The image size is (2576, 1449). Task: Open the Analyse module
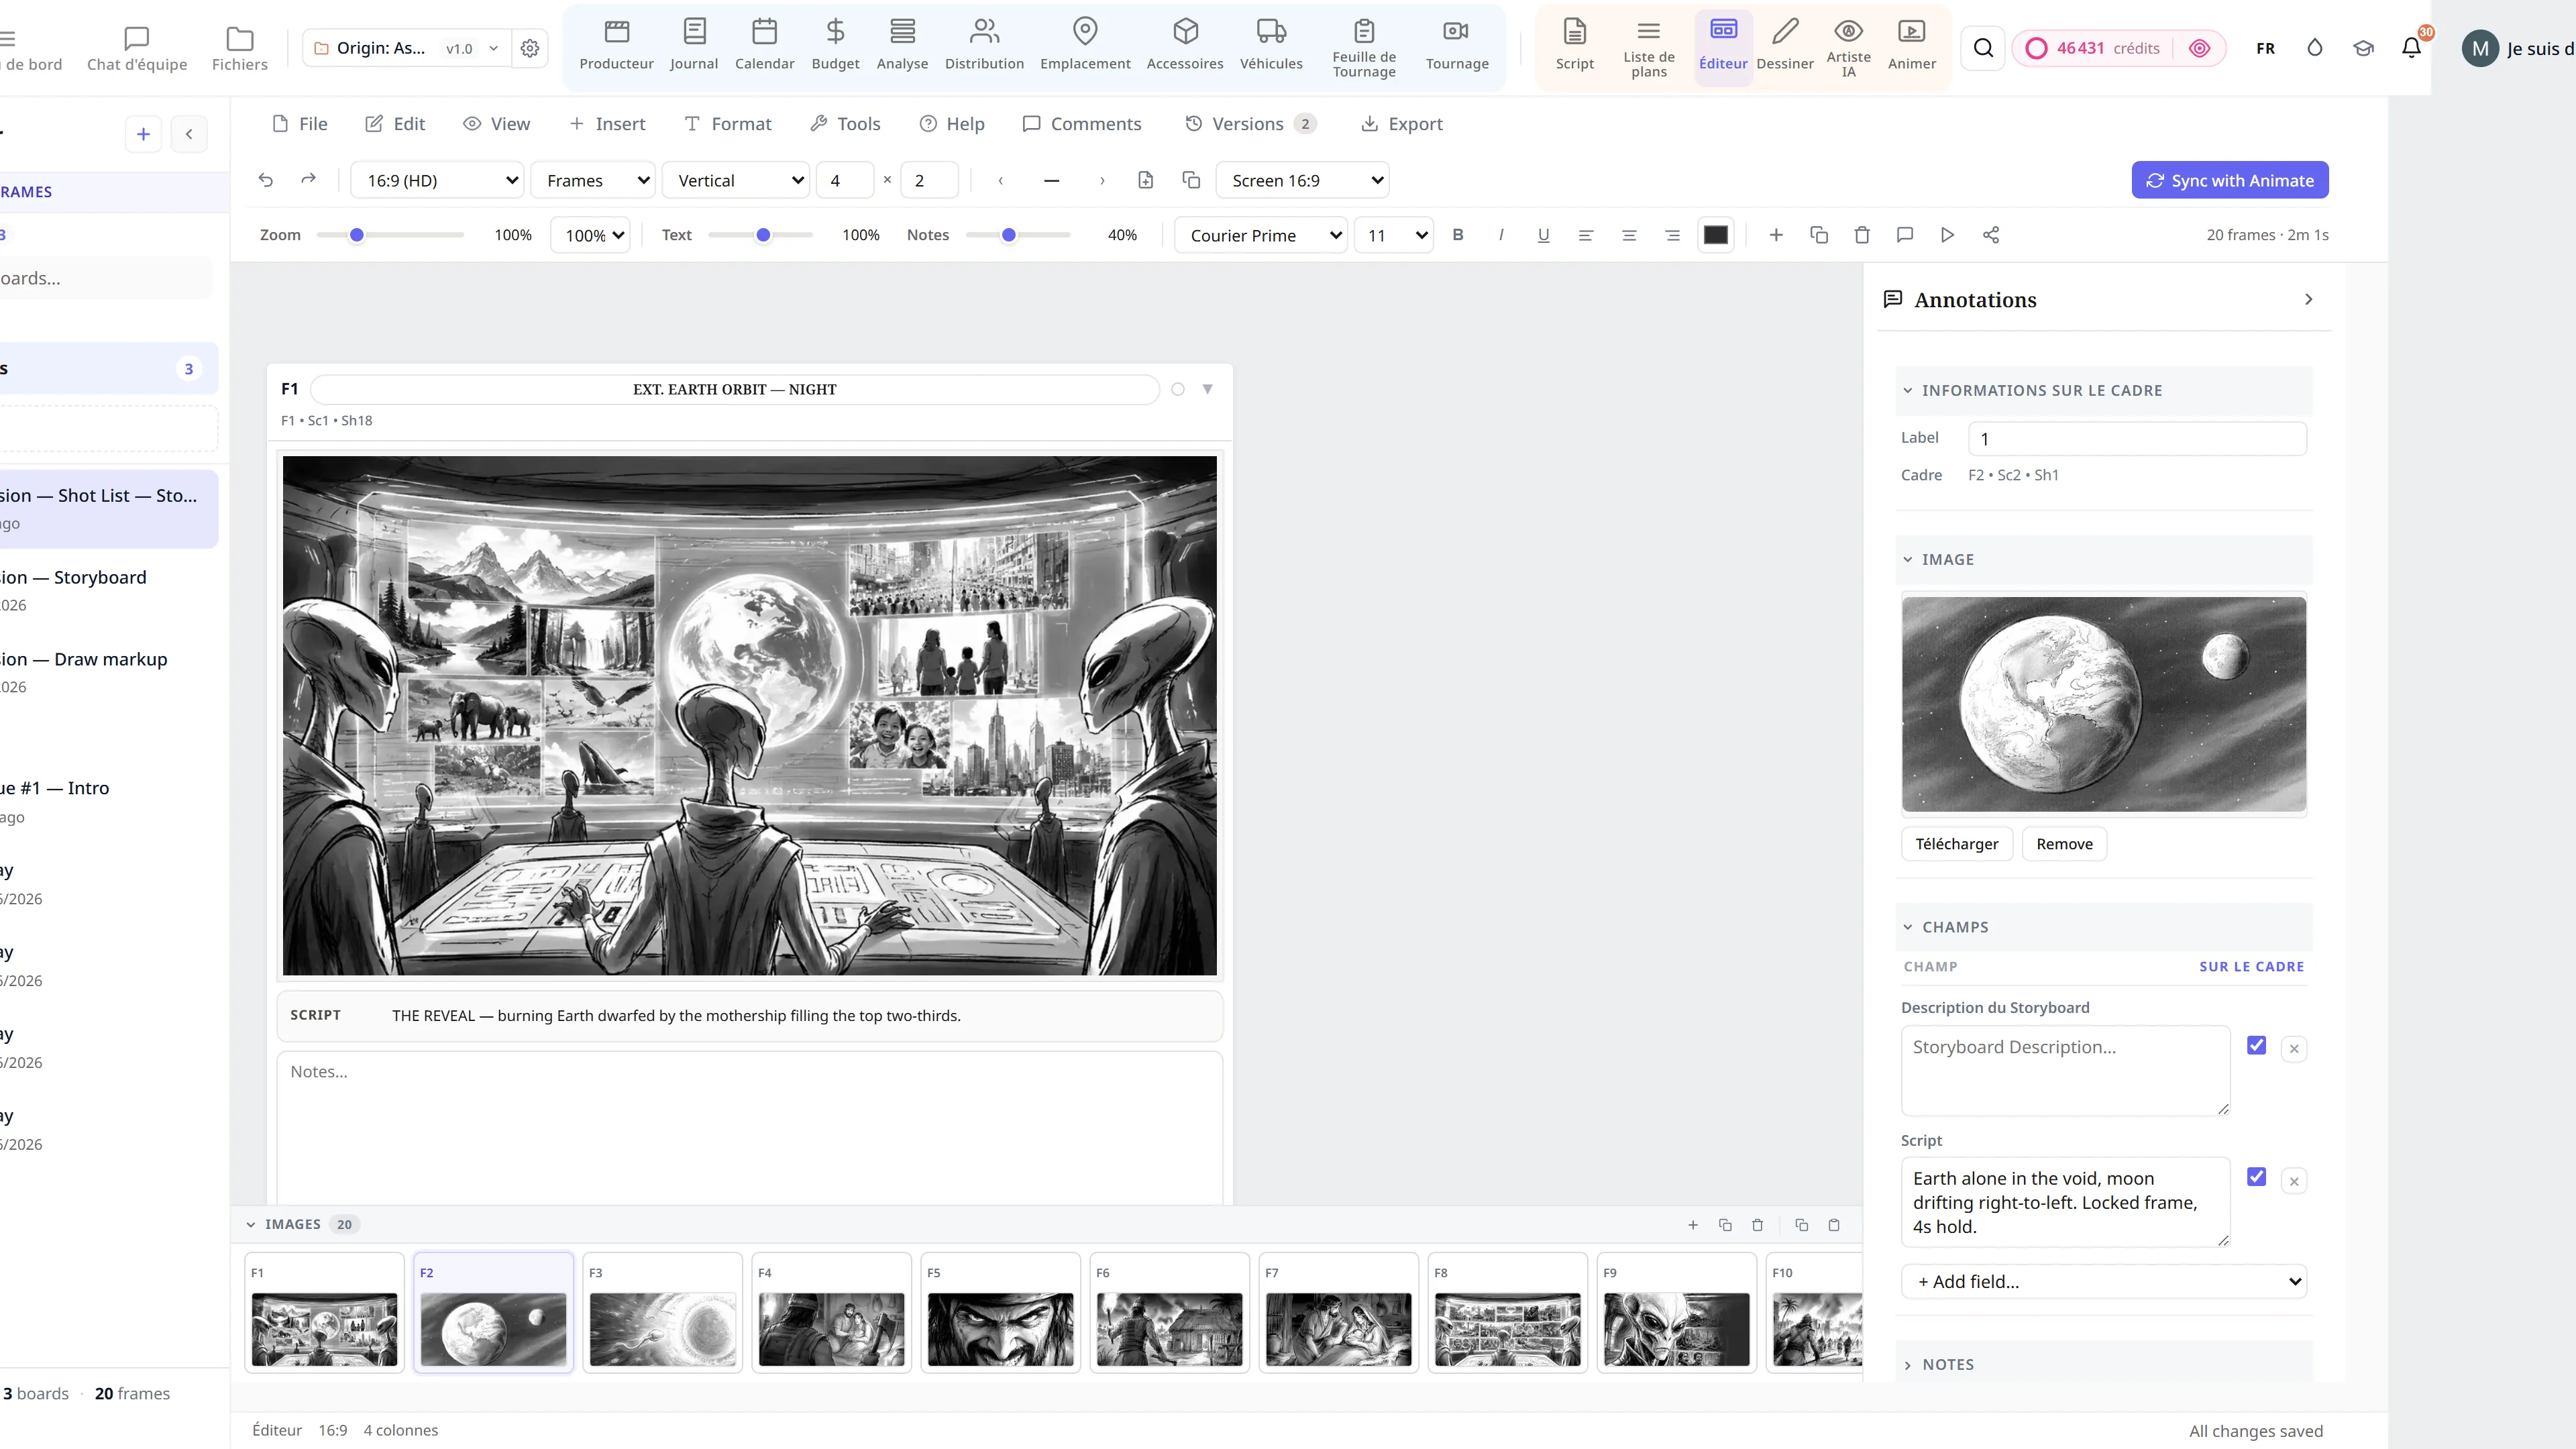point(902,46)
